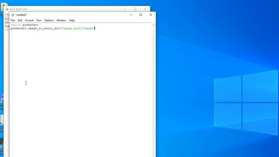The image size is (279, 157).
Task: Open the Edit menu
Action: point(20,20)
